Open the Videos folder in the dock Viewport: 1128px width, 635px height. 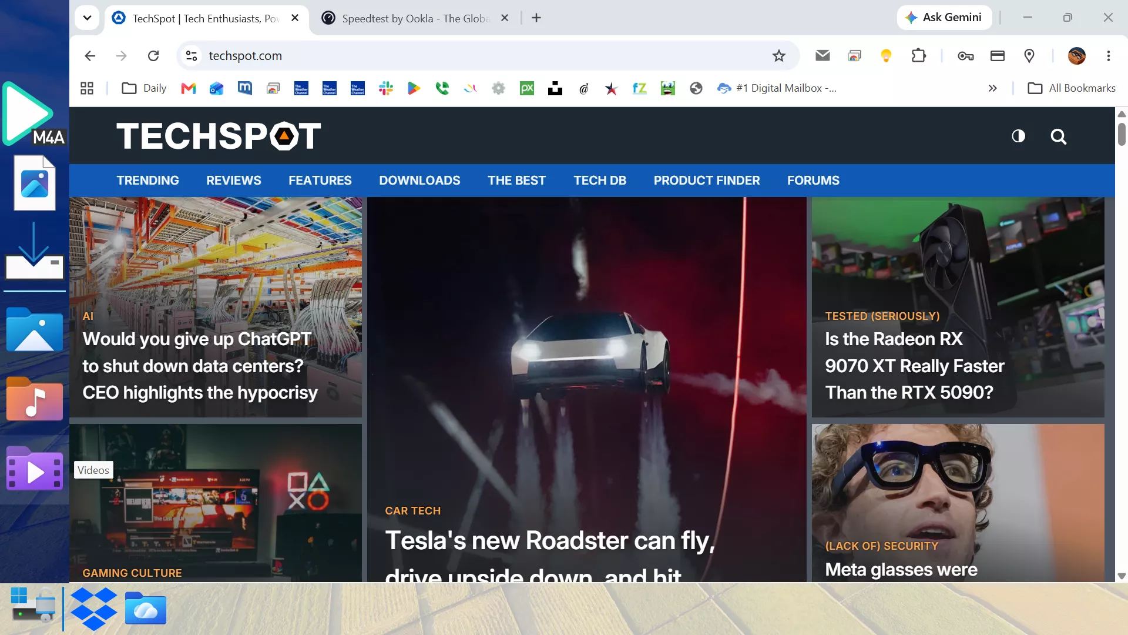point(35,469)
